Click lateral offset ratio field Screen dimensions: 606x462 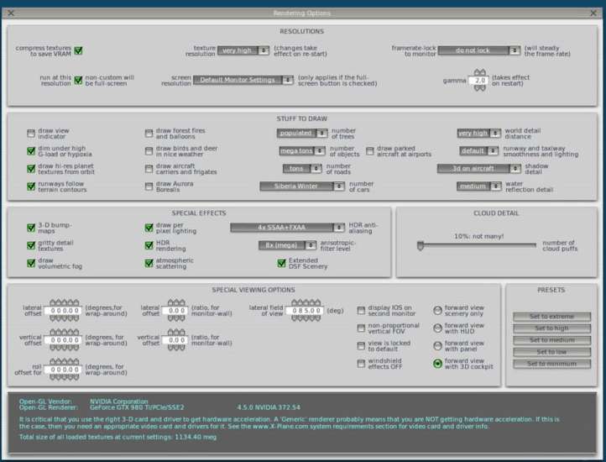click(175, 311)
